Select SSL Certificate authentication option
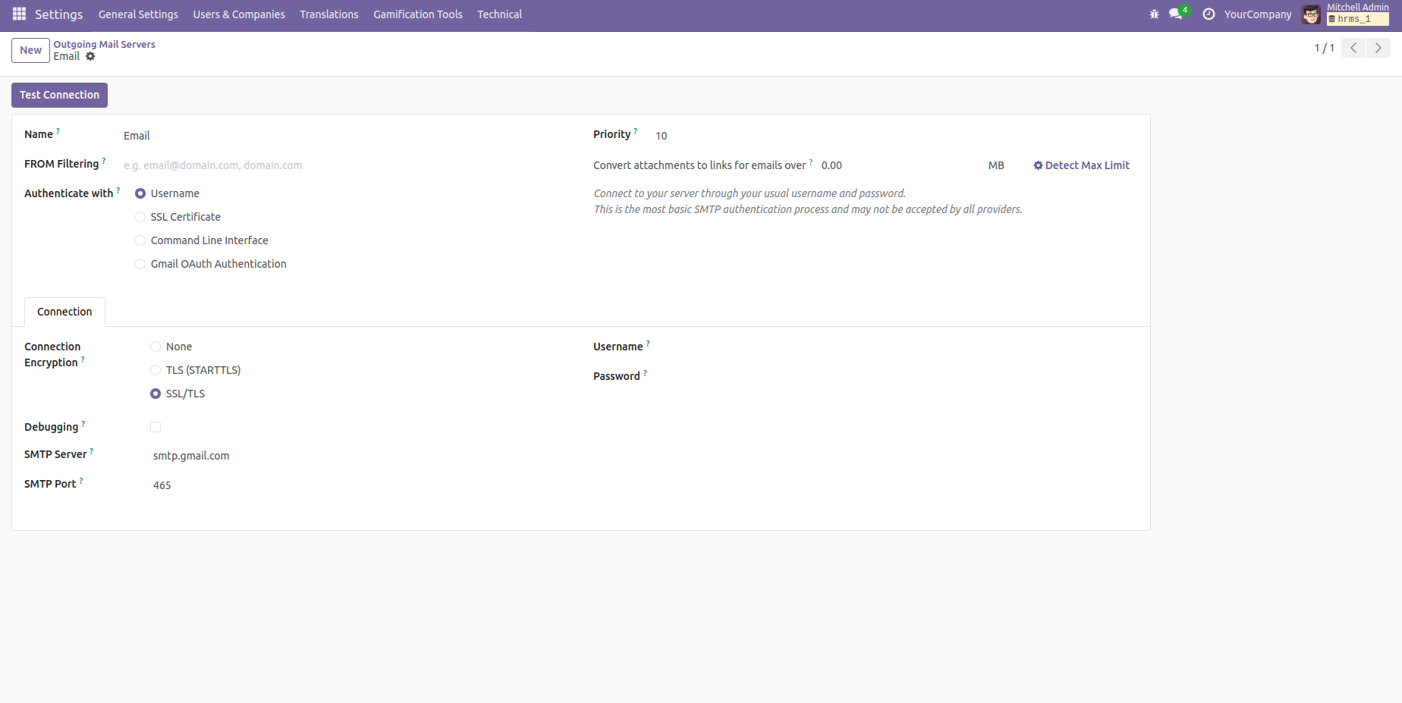The image size is (1402, 703). (x=140, y=217)
